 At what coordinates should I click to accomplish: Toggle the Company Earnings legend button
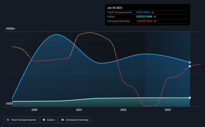75,120
